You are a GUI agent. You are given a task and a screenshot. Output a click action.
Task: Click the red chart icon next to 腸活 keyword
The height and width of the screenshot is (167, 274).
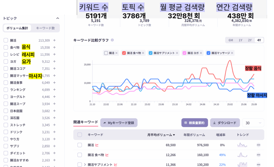pyautogui.click(x=97, y=145)
